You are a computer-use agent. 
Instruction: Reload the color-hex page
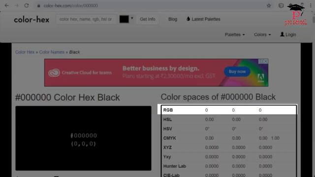(27, 5)
